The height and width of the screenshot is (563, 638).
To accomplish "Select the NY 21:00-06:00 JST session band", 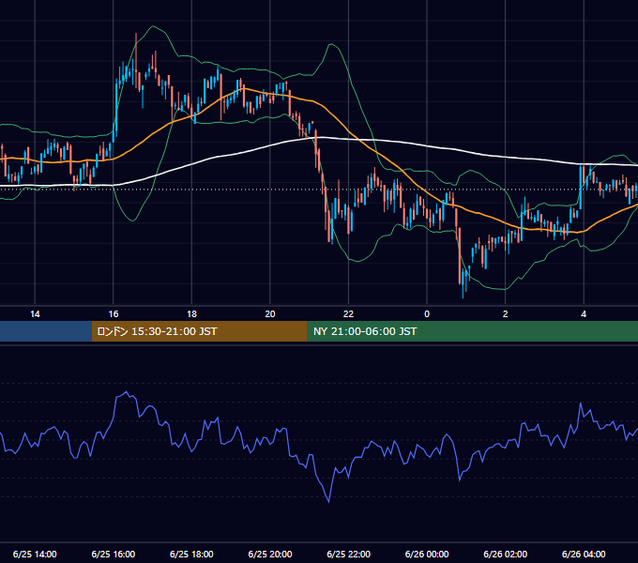I will point(472,331).
